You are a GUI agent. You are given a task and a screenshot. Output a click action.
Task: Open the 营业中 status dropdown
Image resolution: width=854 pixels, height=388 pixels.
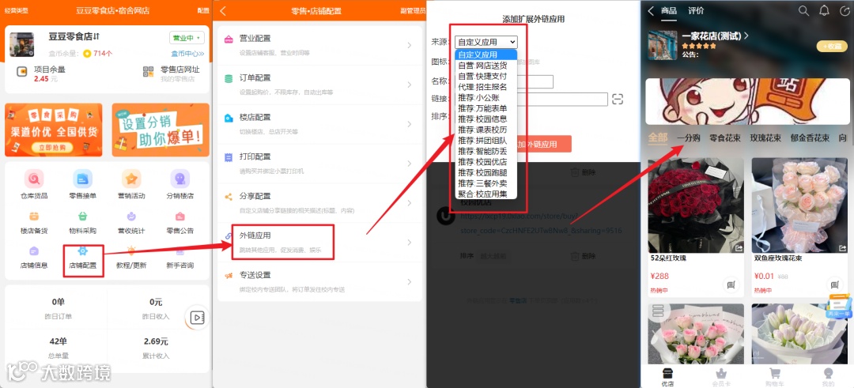tap(187, 38)
